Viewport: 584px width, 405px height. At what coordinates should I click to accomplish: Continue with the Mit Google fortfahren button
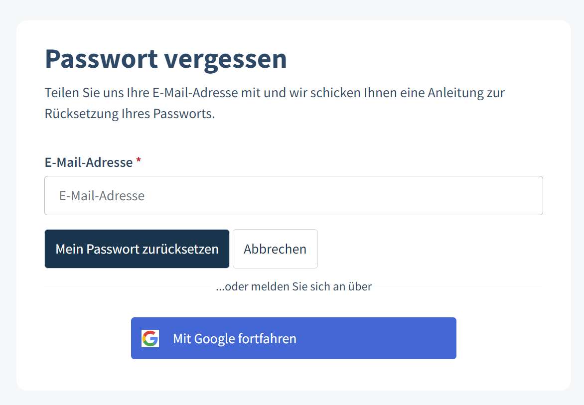(293, 338)
